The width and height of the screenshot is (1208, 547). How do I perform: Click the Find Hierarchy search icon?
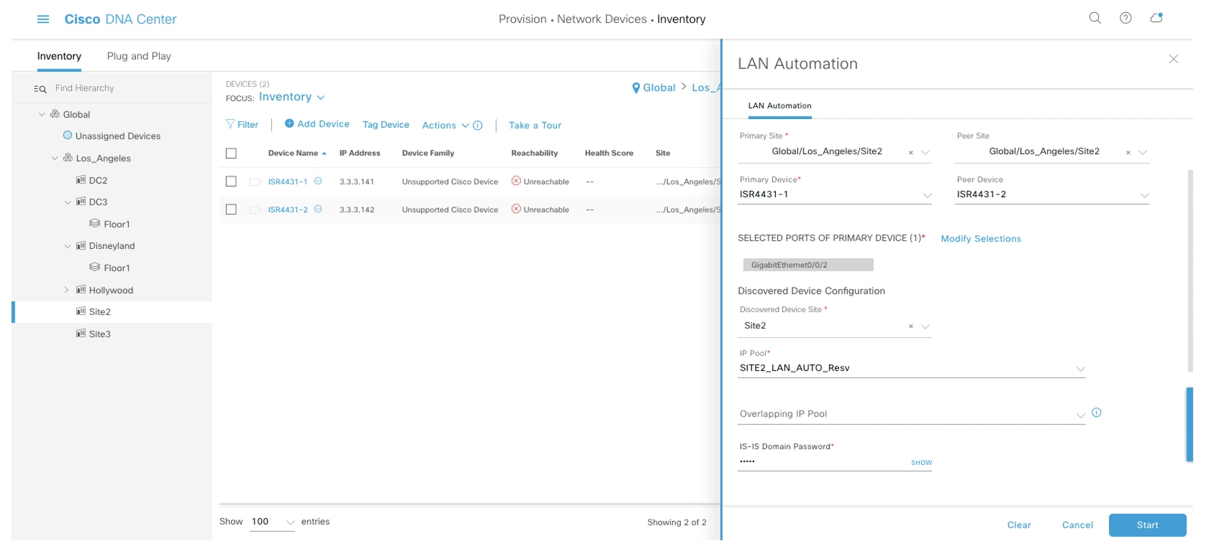(x=40, y=89)
